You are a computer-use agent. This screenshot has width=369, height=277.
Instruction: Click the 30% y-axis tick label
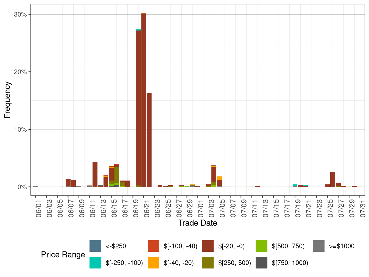tap(20, 15)
